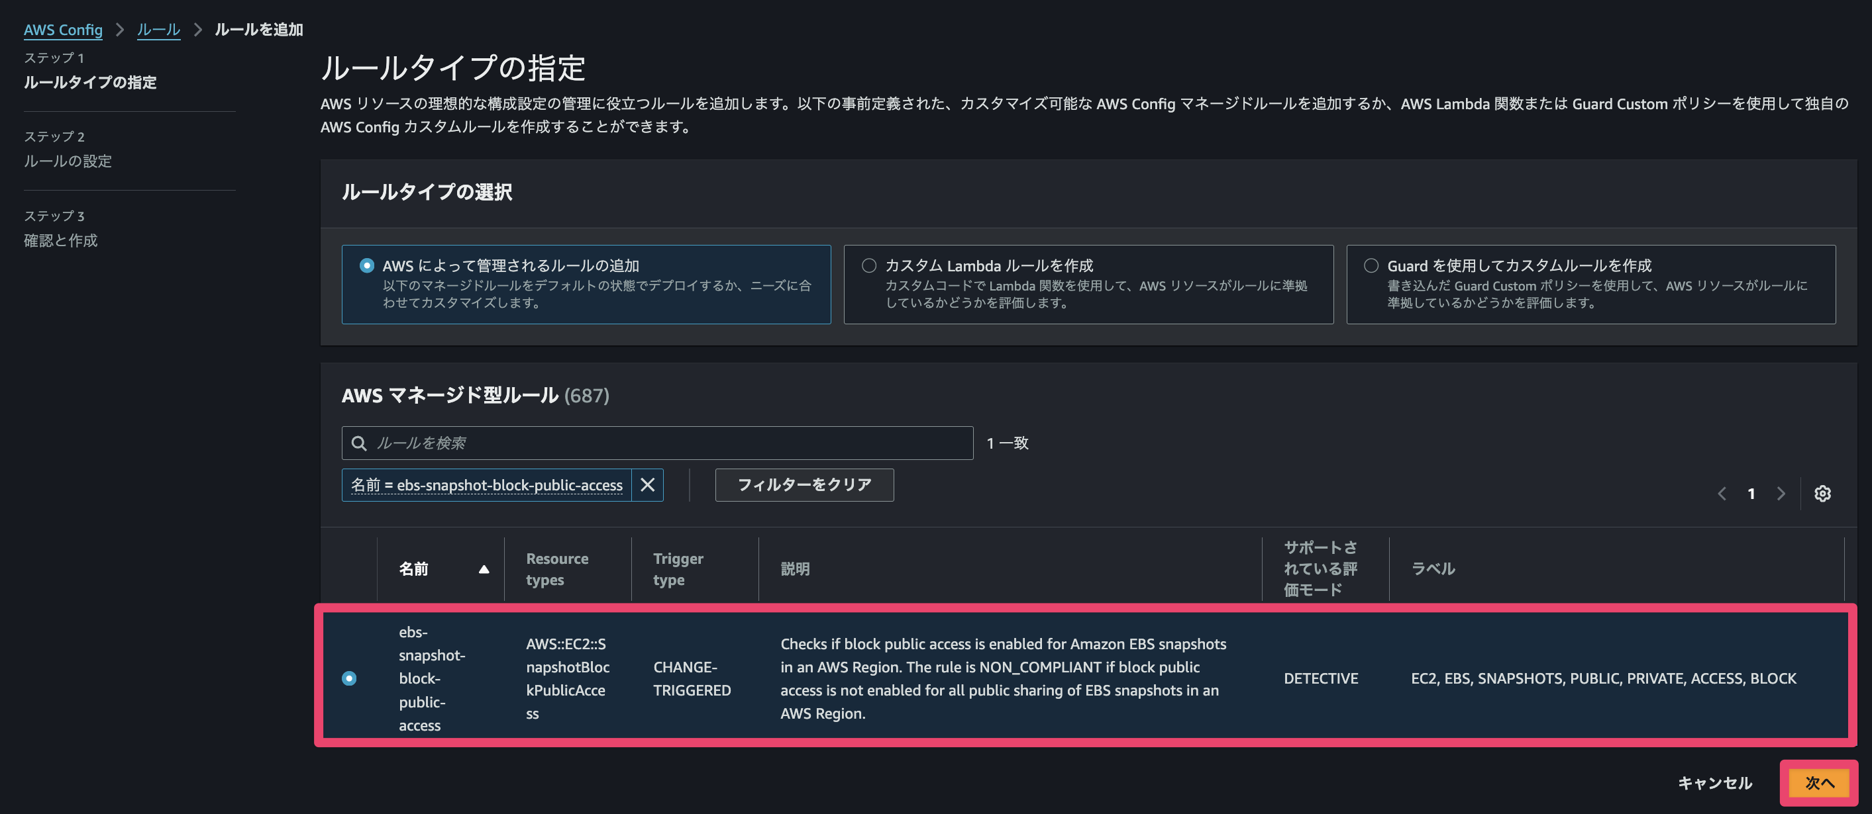Select the Guard カスタムルール radio button
This screenshot has width=1872, height=814.
pos(1371,265)
